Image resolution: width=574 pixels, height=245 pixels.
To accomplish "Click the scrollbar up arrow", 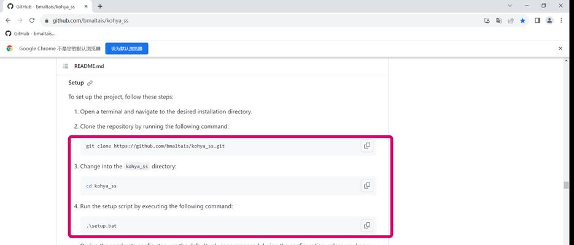I will [x=566, y=61].
